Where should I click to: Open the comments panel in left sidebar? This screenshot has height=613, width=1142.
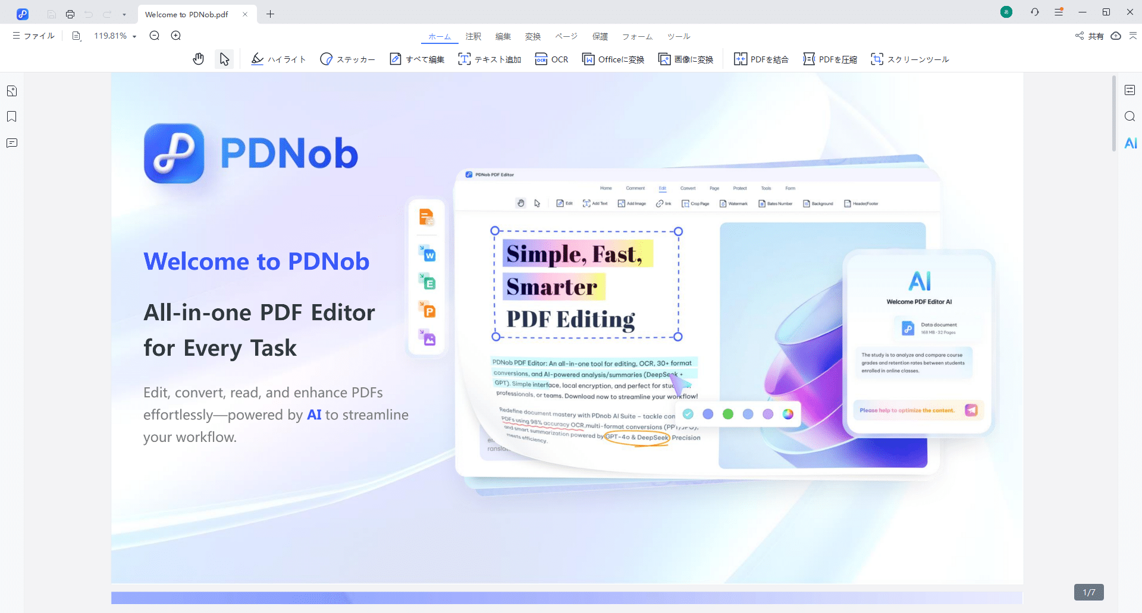[x=12, y=143]
